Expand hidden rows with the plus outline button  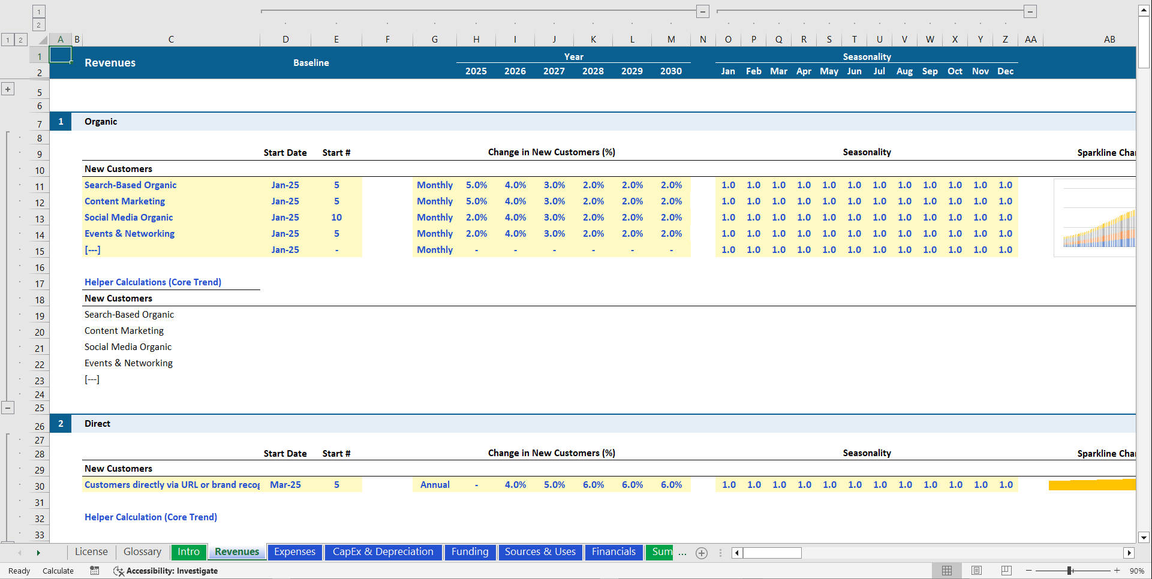click(8, 88)
